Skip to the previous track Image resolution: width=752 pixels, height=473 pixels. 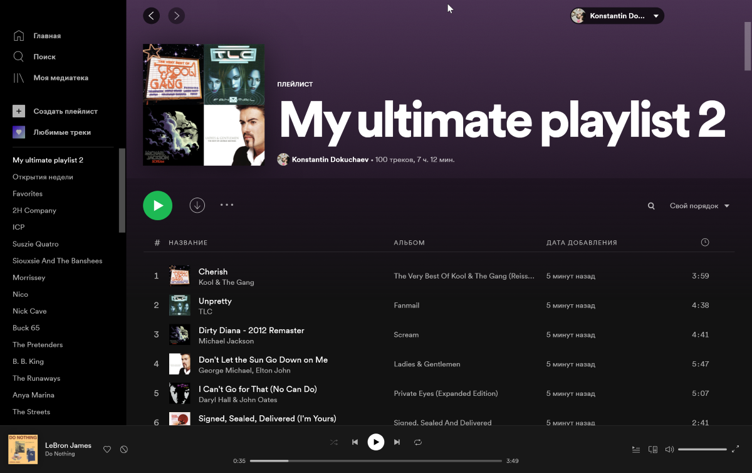[355, 442]
